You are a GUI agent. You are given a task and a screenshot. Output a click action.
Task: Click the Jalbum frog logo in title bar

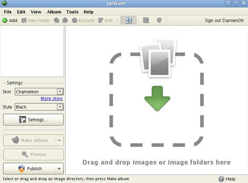(x=4, y=3)
